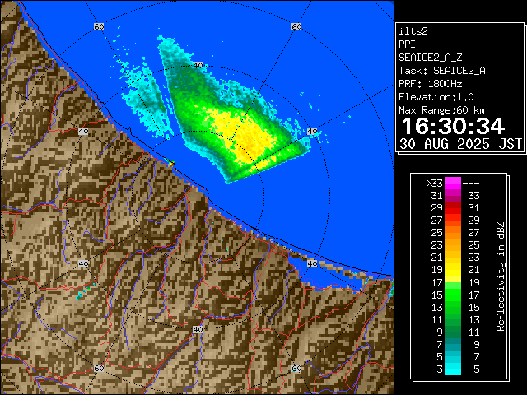Viewport: 527px width, 395px height.
Task: Click the teal 7–9 dBZ legend color
Action: pyautogui.click(x=453, y=344)
